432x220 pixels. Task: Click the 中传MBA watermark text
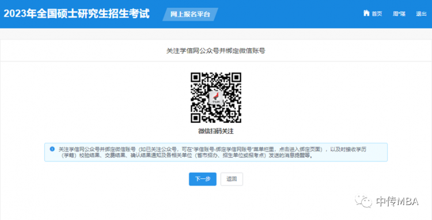pos(397,202)
